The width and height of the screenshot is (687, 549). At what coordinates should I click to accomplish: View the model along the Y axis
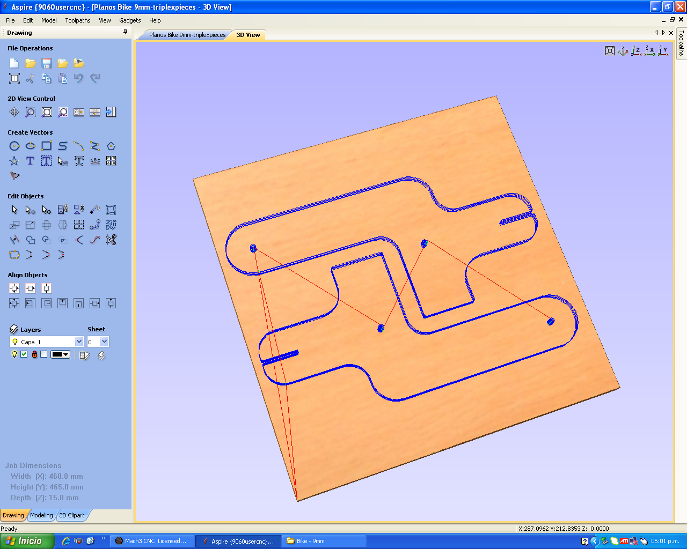pos(664,51)
